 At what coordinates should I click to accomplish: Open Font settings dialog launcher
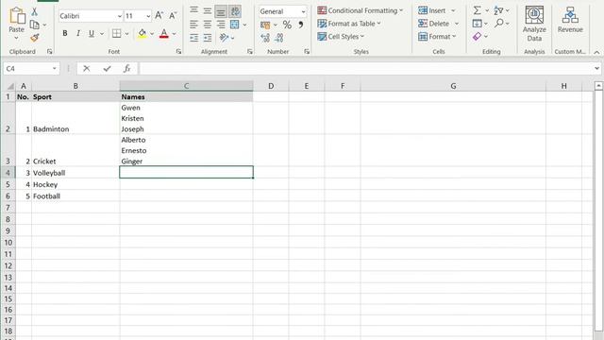coord(178,51)
